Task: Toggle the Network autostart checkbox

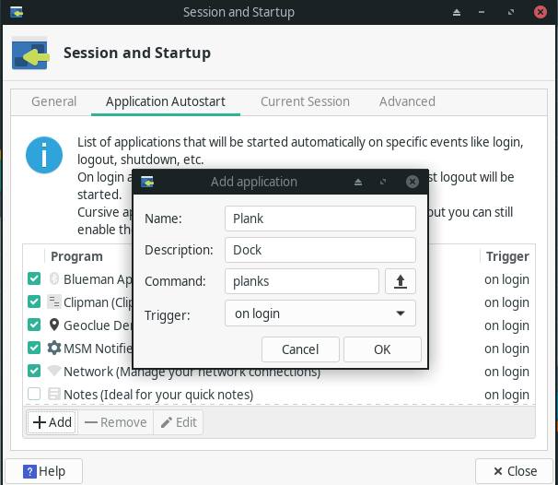Action: [x=34, y=371]
